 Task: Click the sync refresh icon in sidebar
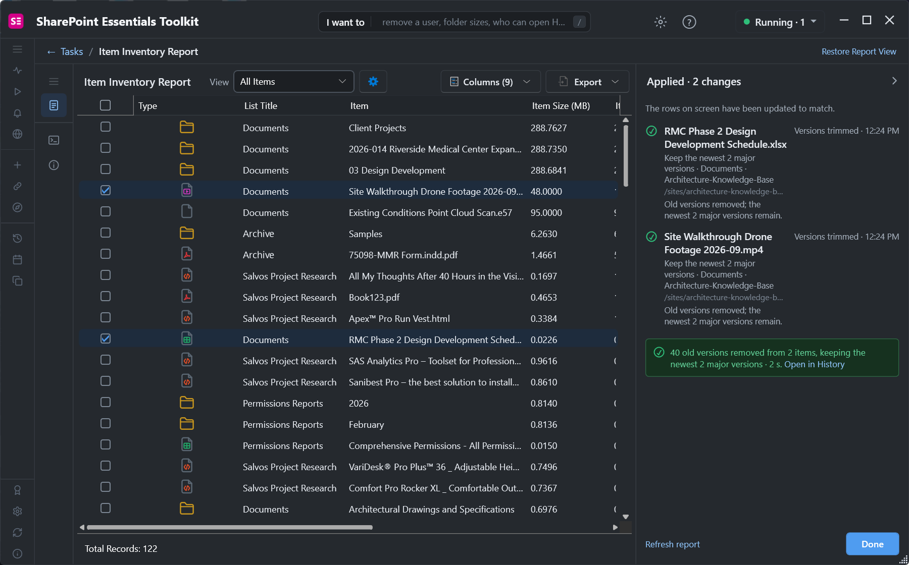coord(18,532)
